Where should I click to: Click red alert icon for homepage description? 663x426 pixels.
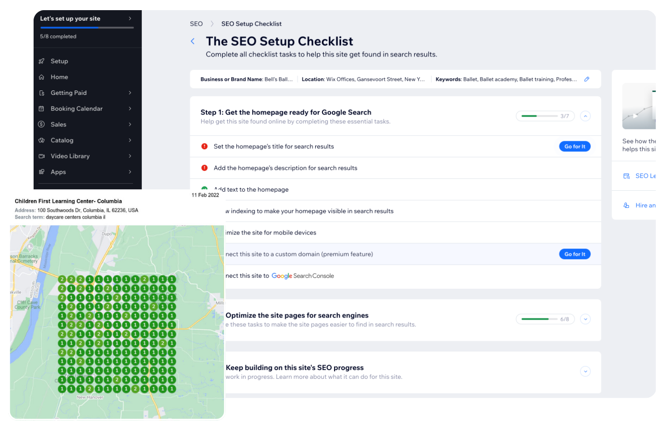[x=205, y=168]
